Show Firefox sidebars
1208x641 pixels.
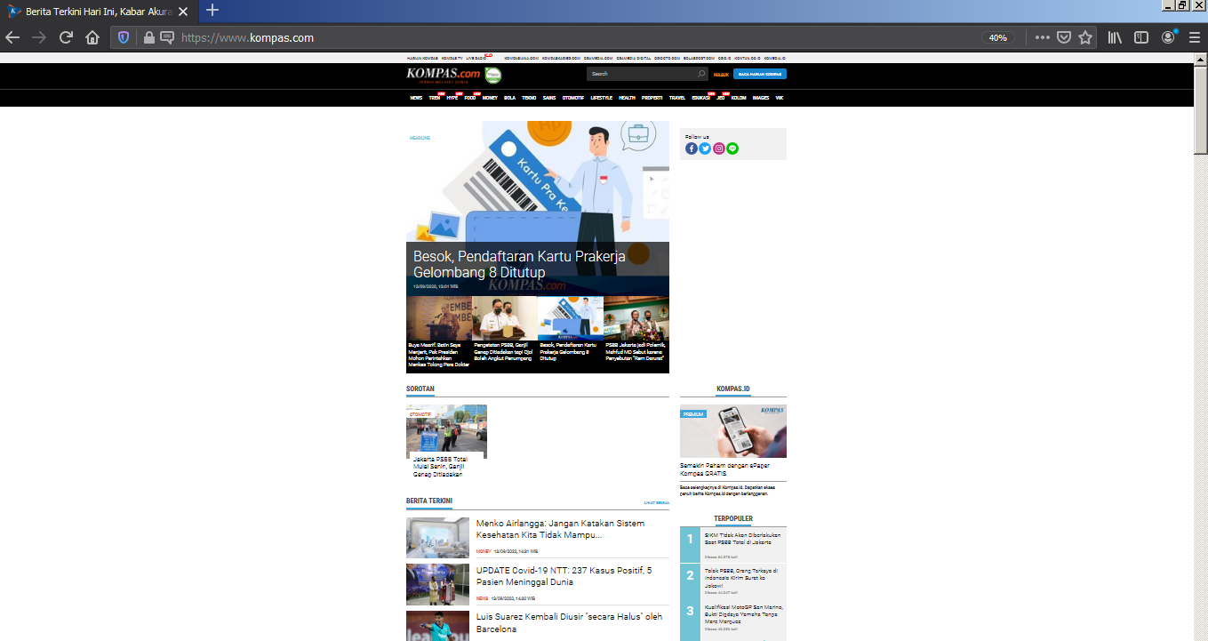click(x=1141, y=37)
